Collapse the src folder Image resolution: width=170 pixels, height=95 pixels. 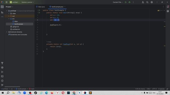[9, 19]
